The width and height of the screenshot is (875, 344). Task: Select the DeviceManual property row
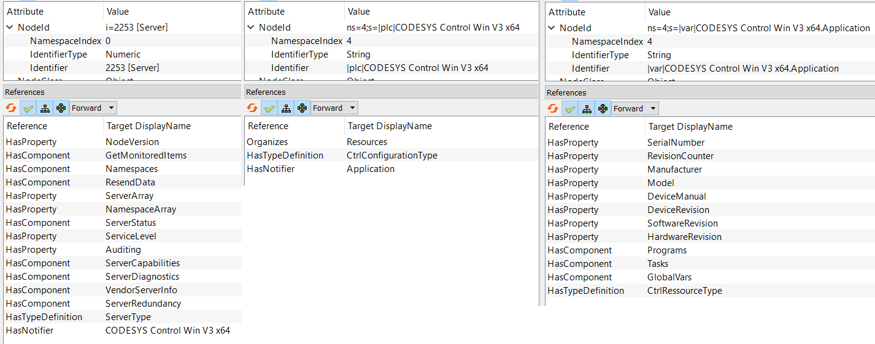[710, 196]
